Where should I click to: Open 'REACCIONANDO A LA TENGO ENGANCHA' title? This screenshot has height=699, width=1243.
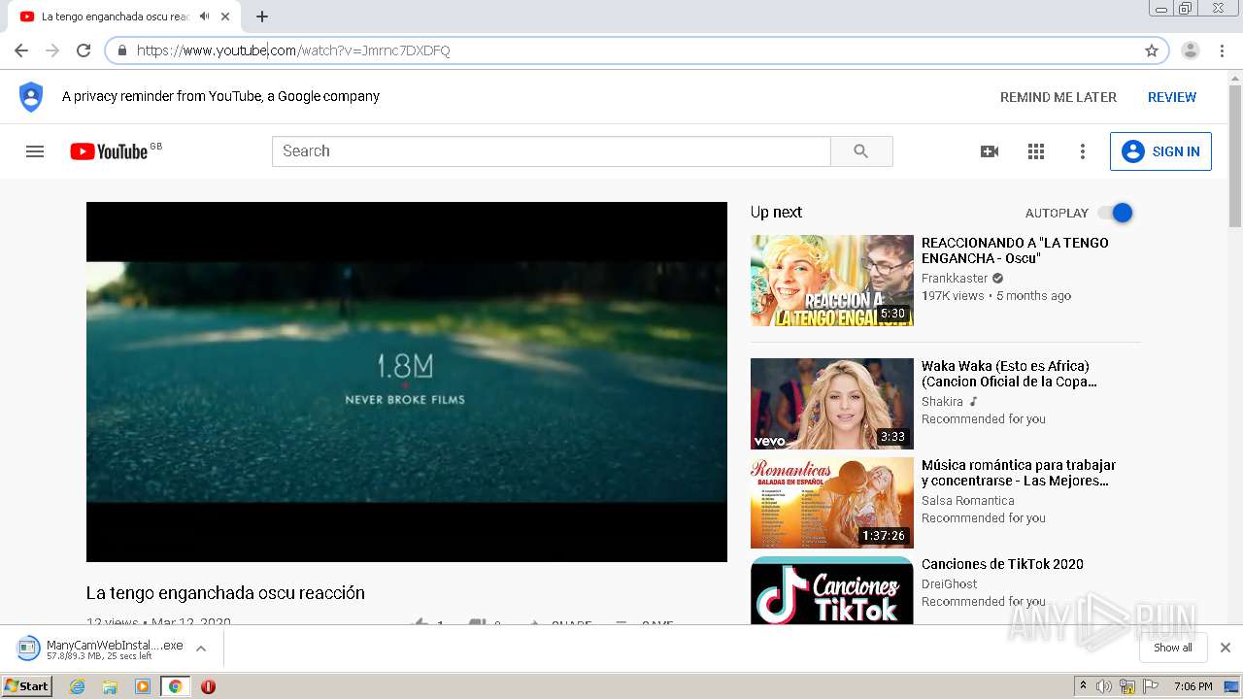[x=1015, y=250]
